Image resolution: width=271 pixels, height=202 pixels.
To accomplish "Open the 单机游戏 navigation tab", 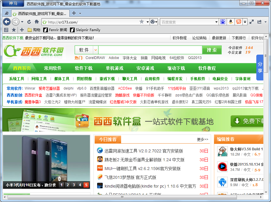I will (x=114, y=68).
